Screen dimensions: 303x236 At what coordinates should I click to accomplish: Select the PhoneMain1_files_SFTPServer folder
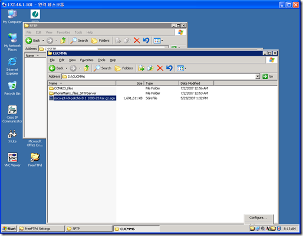click(x=73, y=93)
